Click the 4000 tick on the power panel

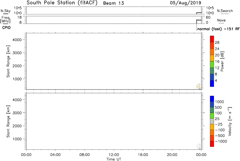(x=17, y=40)
